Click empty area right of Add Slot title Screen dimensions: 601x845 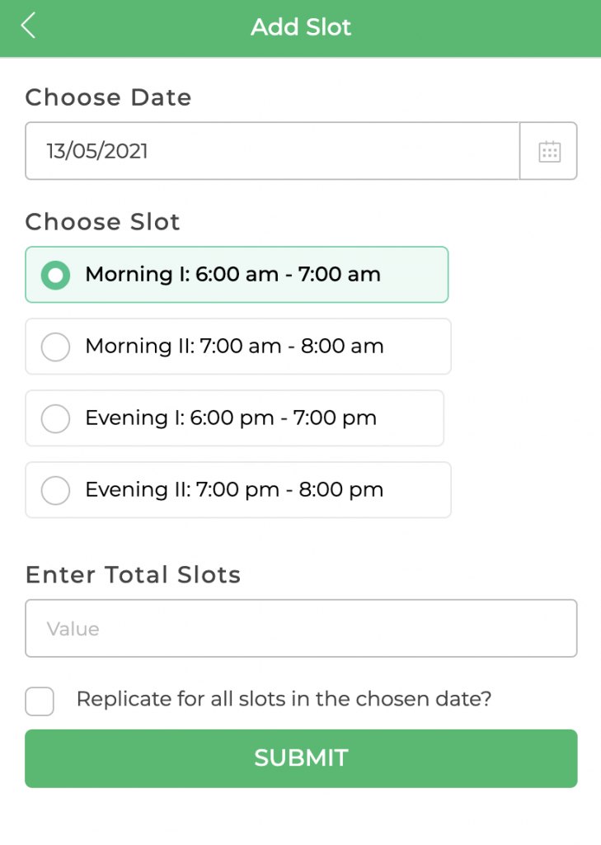(474, 27)
